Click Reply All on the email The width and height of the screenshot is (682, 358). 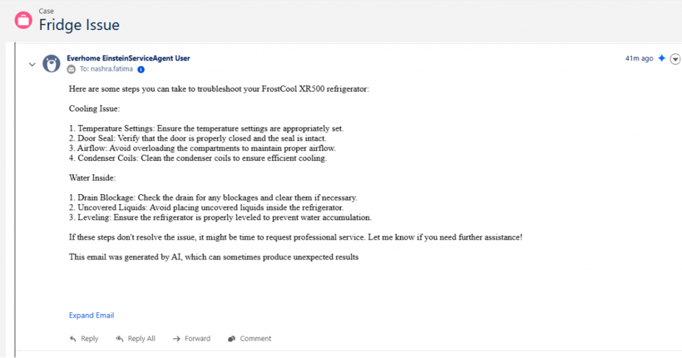coord(136,339)
